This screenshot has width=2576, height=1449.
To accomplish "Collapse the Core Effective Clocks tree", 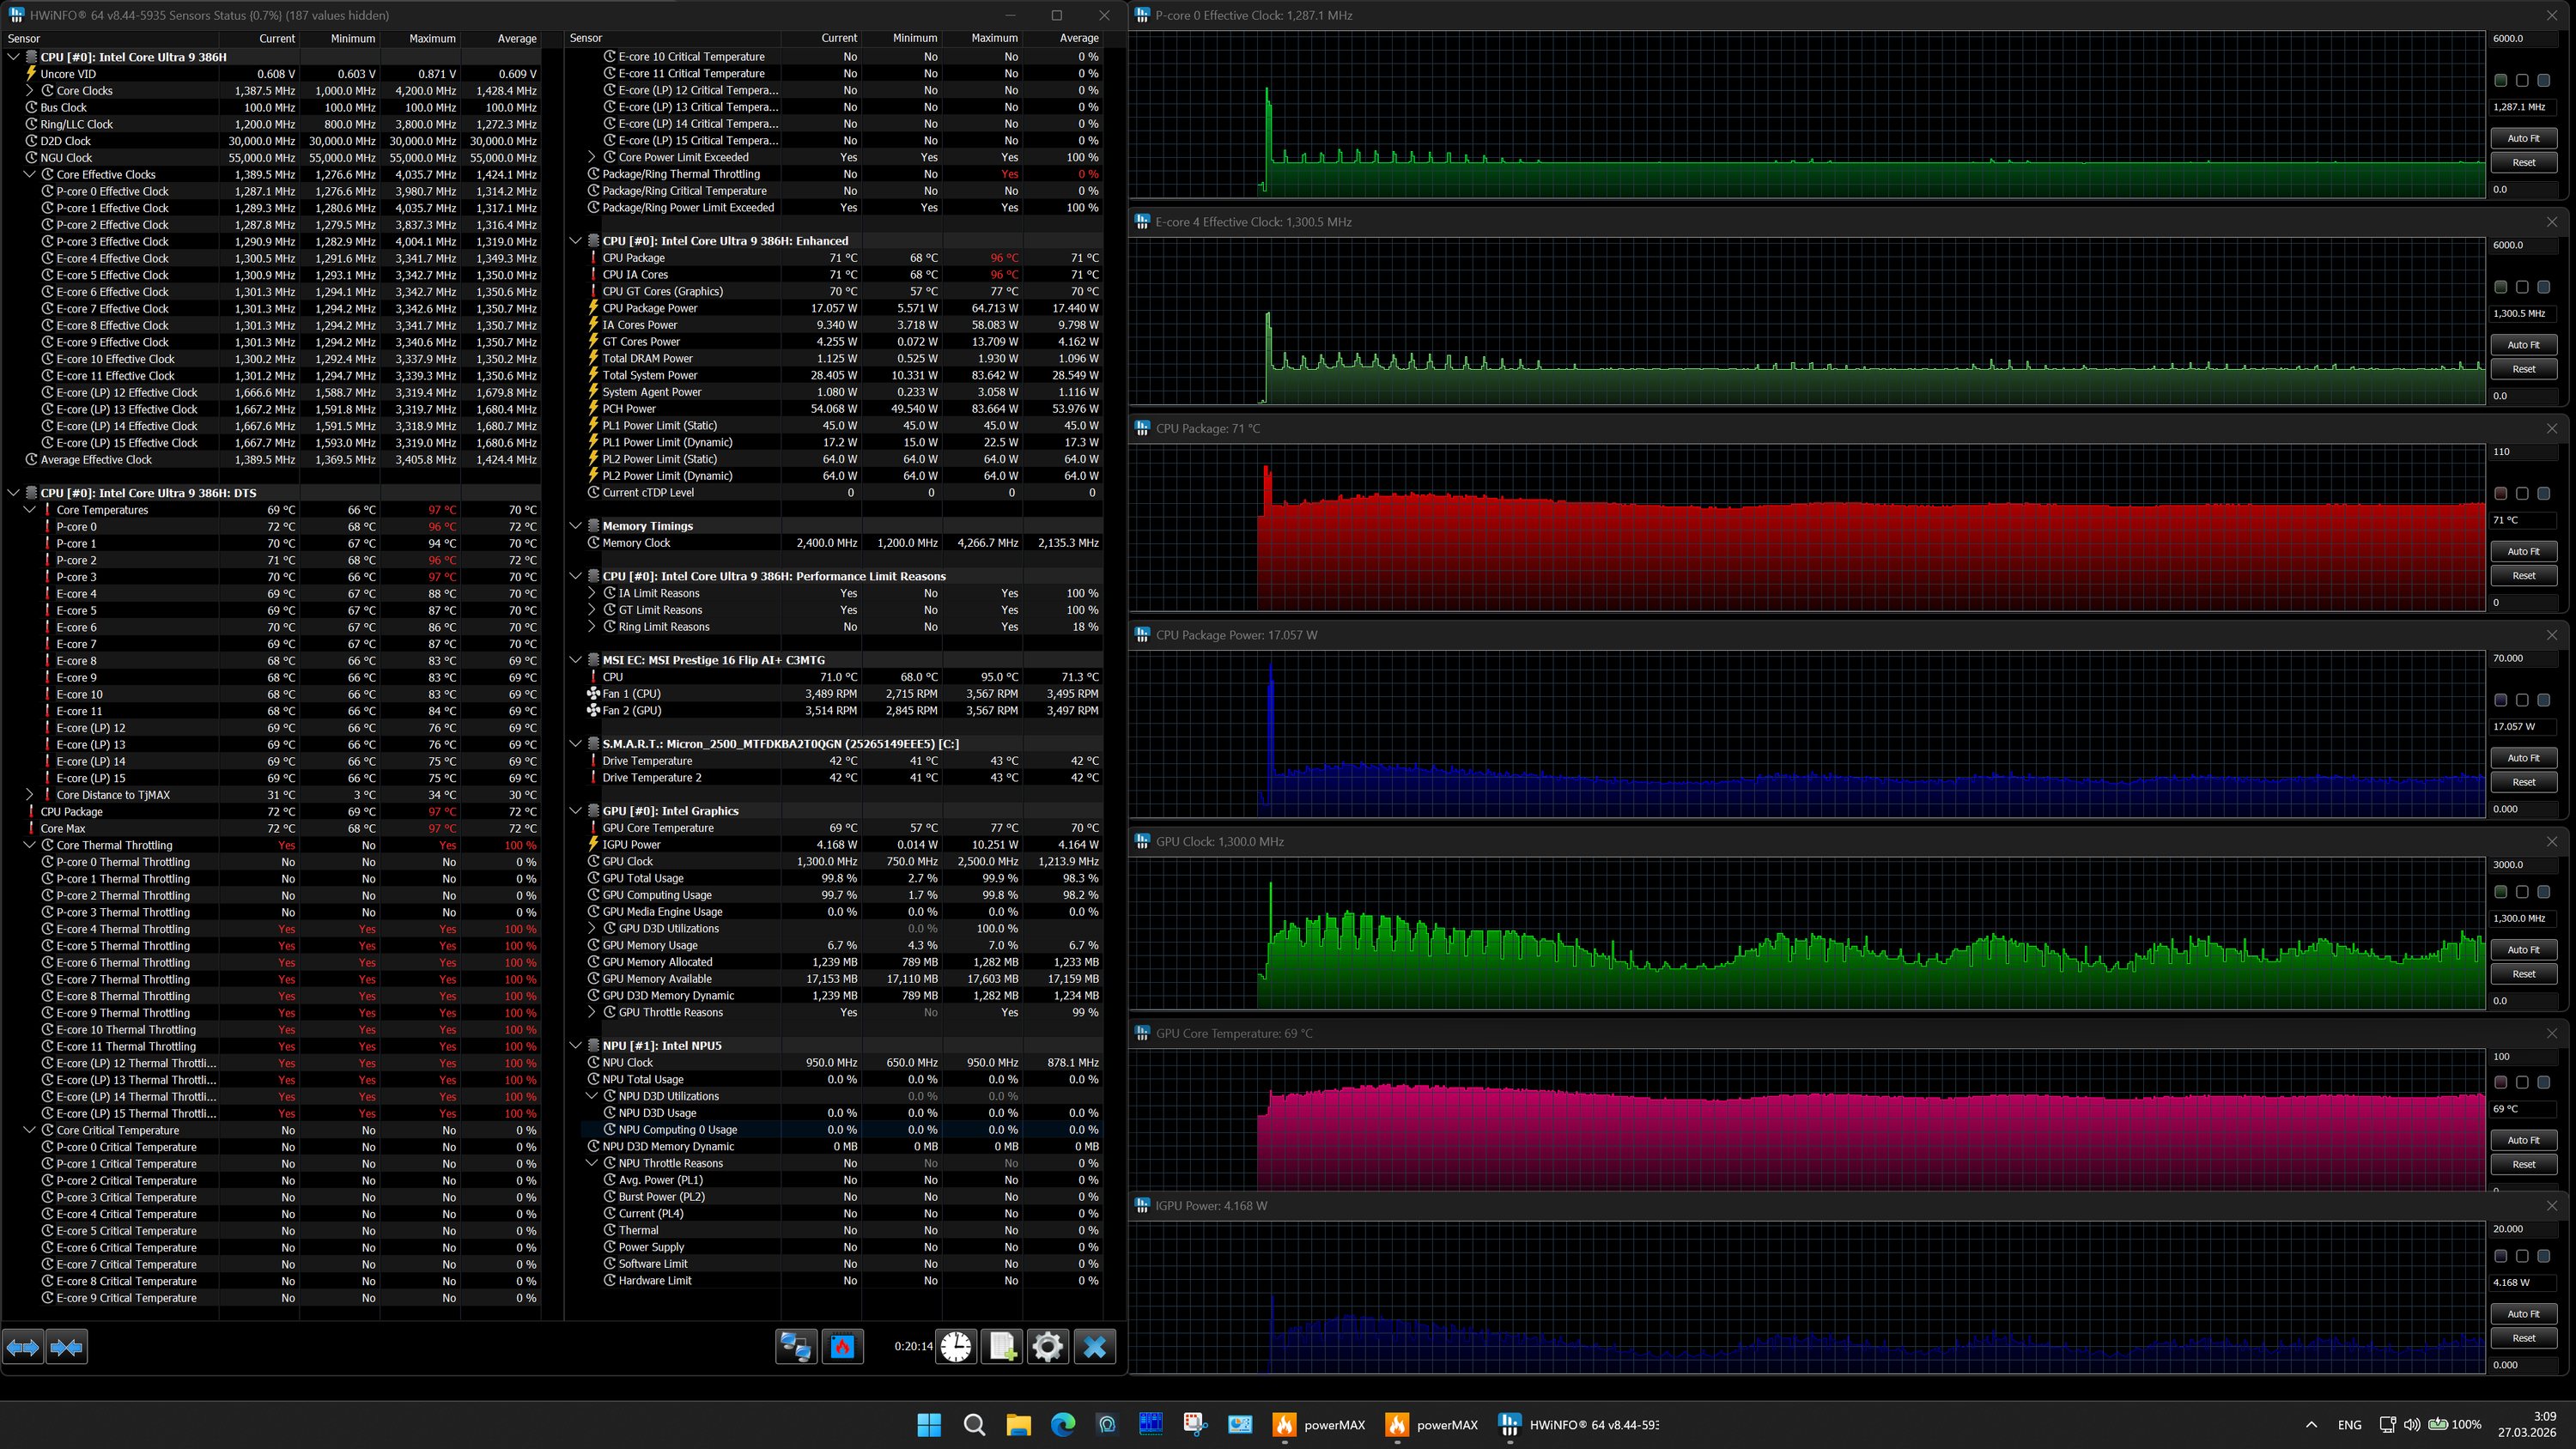I will coord(30,174).
